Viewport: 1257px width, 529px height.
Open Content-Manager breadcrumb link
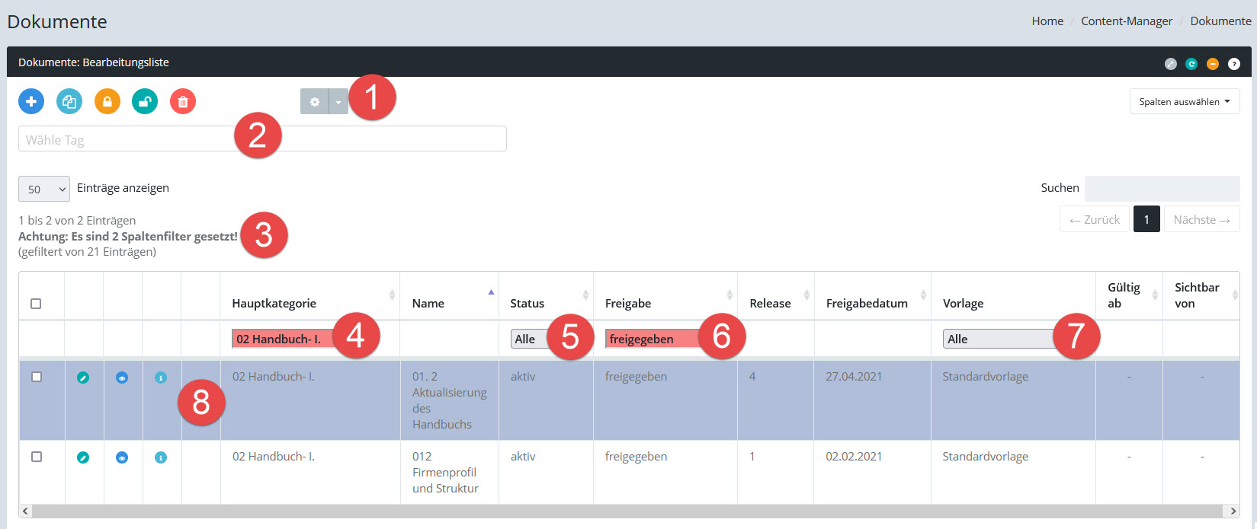click(1126, 21)
